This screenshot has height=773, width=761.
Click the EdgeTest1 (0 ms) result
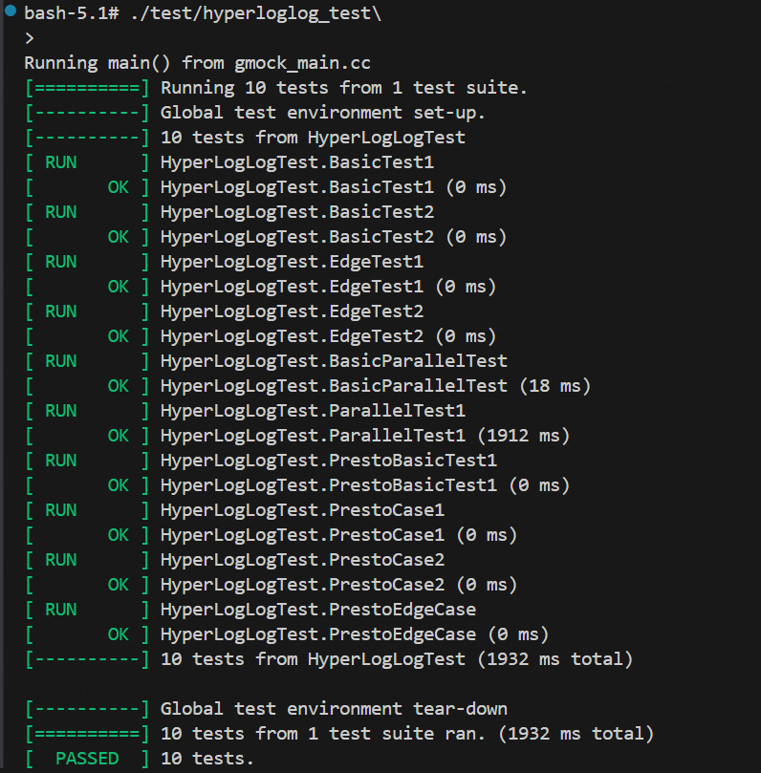pos(328,287)
